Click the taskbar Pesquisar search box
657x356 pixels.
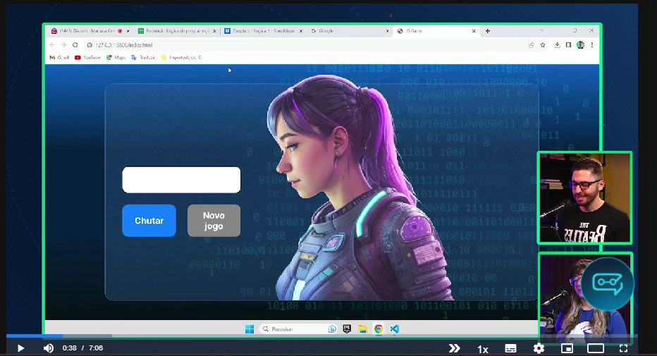pyautogui.click(x=298, y=329)
